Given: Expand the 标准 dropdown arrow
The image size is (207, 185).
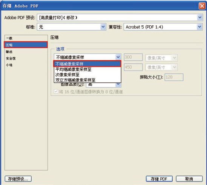Looking at the screenshot, I should point(103,27).
